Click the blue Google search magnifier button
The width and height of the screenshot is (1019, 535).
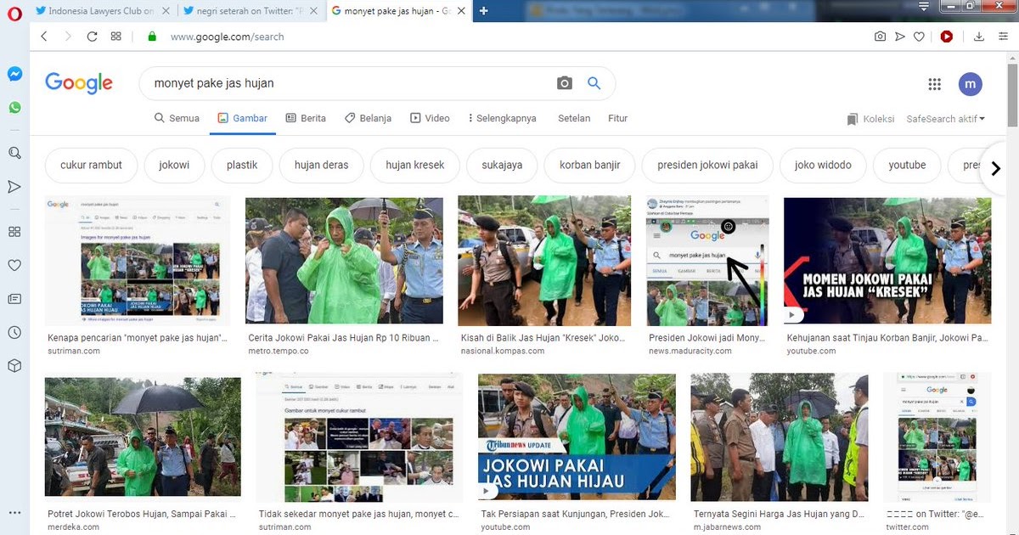point(594,83)
